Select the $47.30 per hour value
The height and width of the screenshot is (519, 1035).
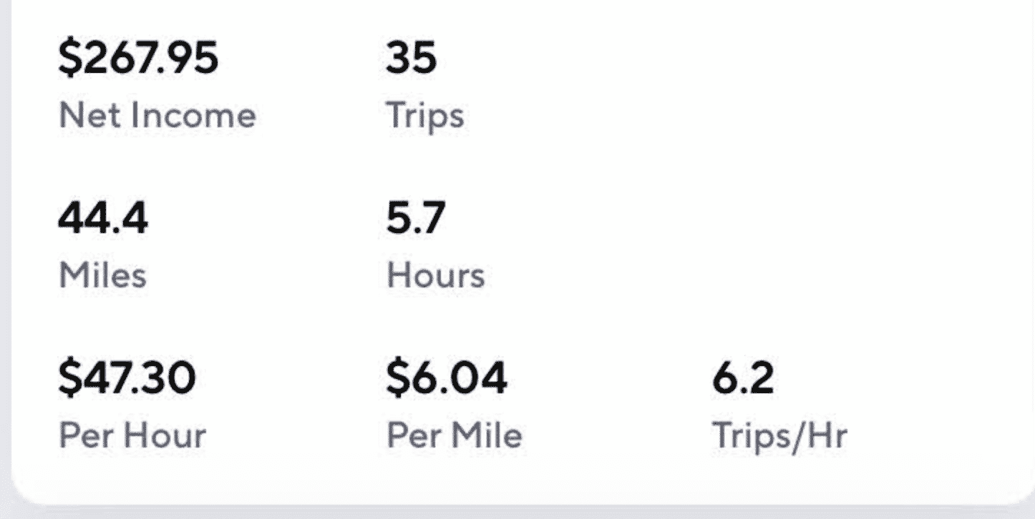pyautogui.click(x=127, y=378)
